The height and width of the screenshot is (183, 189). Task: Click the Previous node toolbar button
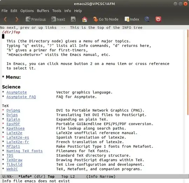point(36,19)
